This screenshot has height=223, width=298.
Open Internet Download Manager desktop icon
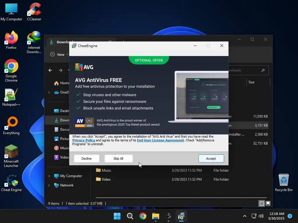coord(34,42)
